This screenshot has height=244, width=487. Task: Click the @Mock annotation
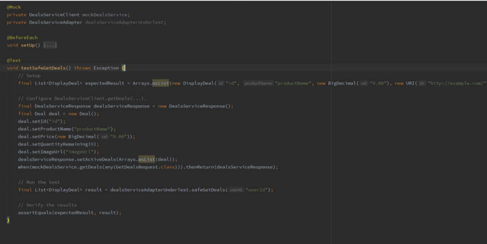(x=14, y=7)
